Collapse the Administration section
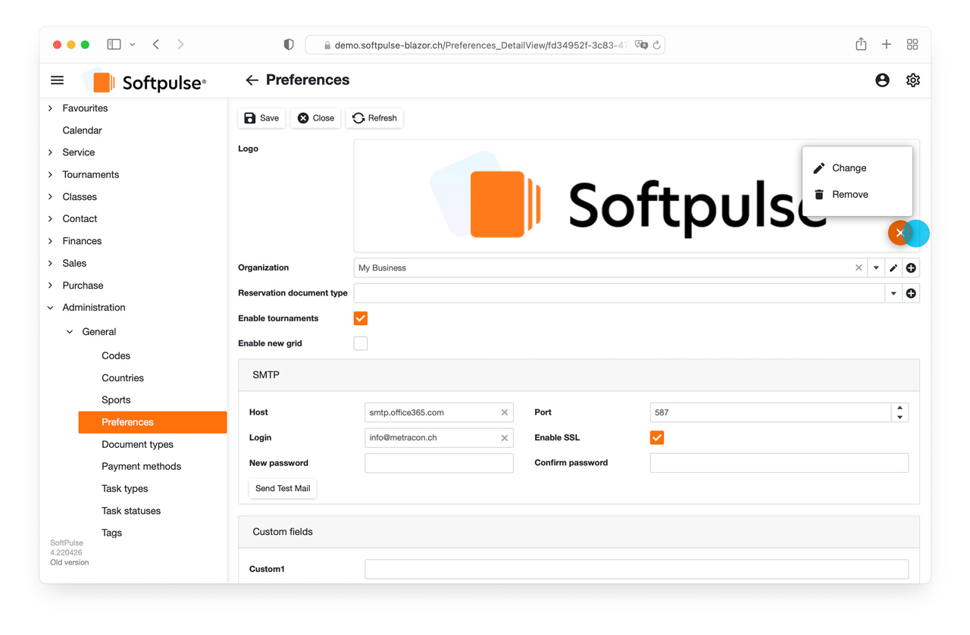Screen dimensions: 970x635 51,308
